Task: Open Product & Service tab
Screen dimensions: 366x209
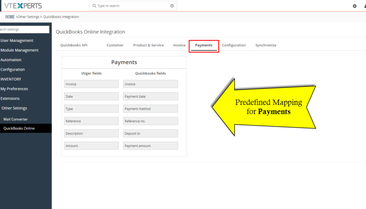Action: (x=148, y=45)
